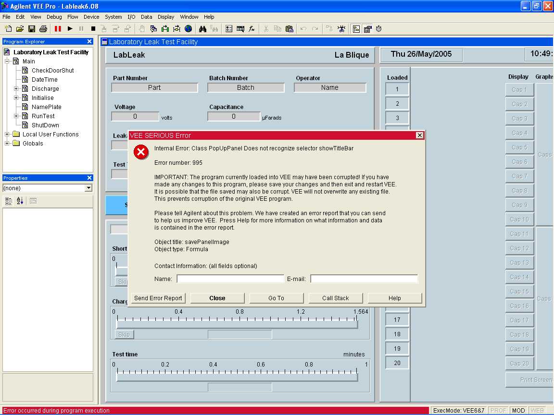This screenshot has width=554, height=415.
Task: Expand the Discharge tree node
Action: pos(16,89)
